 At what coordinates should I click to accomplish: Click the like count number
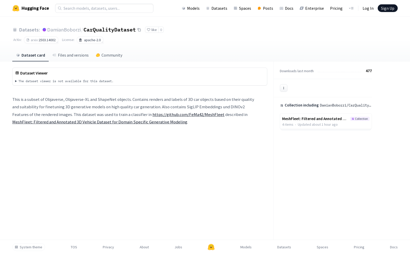161,30
